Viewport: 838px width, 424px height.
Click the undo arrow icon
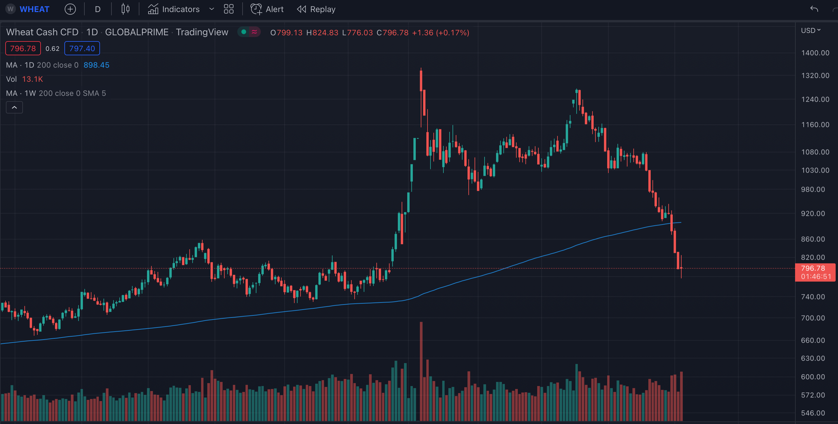click(814, 9)
